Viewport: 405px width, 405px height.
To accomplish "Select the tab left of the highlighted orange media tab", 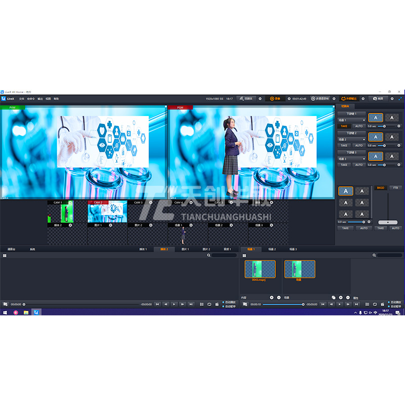I will click(x=143, y=249).
